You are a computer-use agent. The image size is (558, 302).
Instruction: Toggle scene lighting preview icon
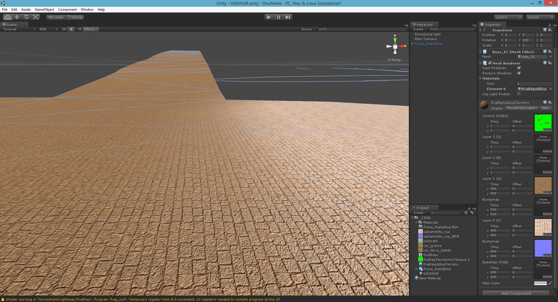pos(71,29)
